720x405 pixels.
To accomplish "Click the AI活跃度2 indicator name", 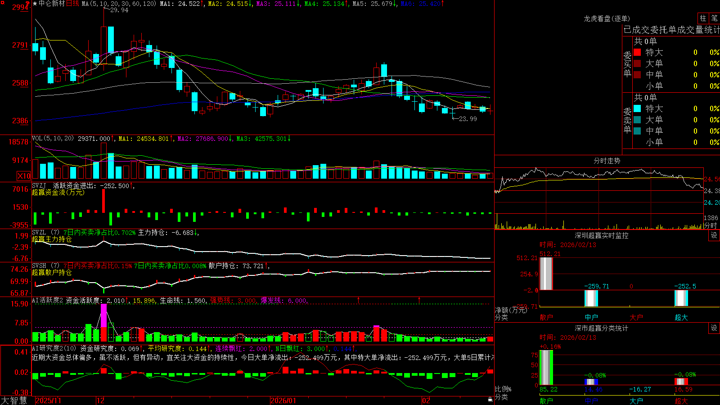I will [x=48, y=301].
